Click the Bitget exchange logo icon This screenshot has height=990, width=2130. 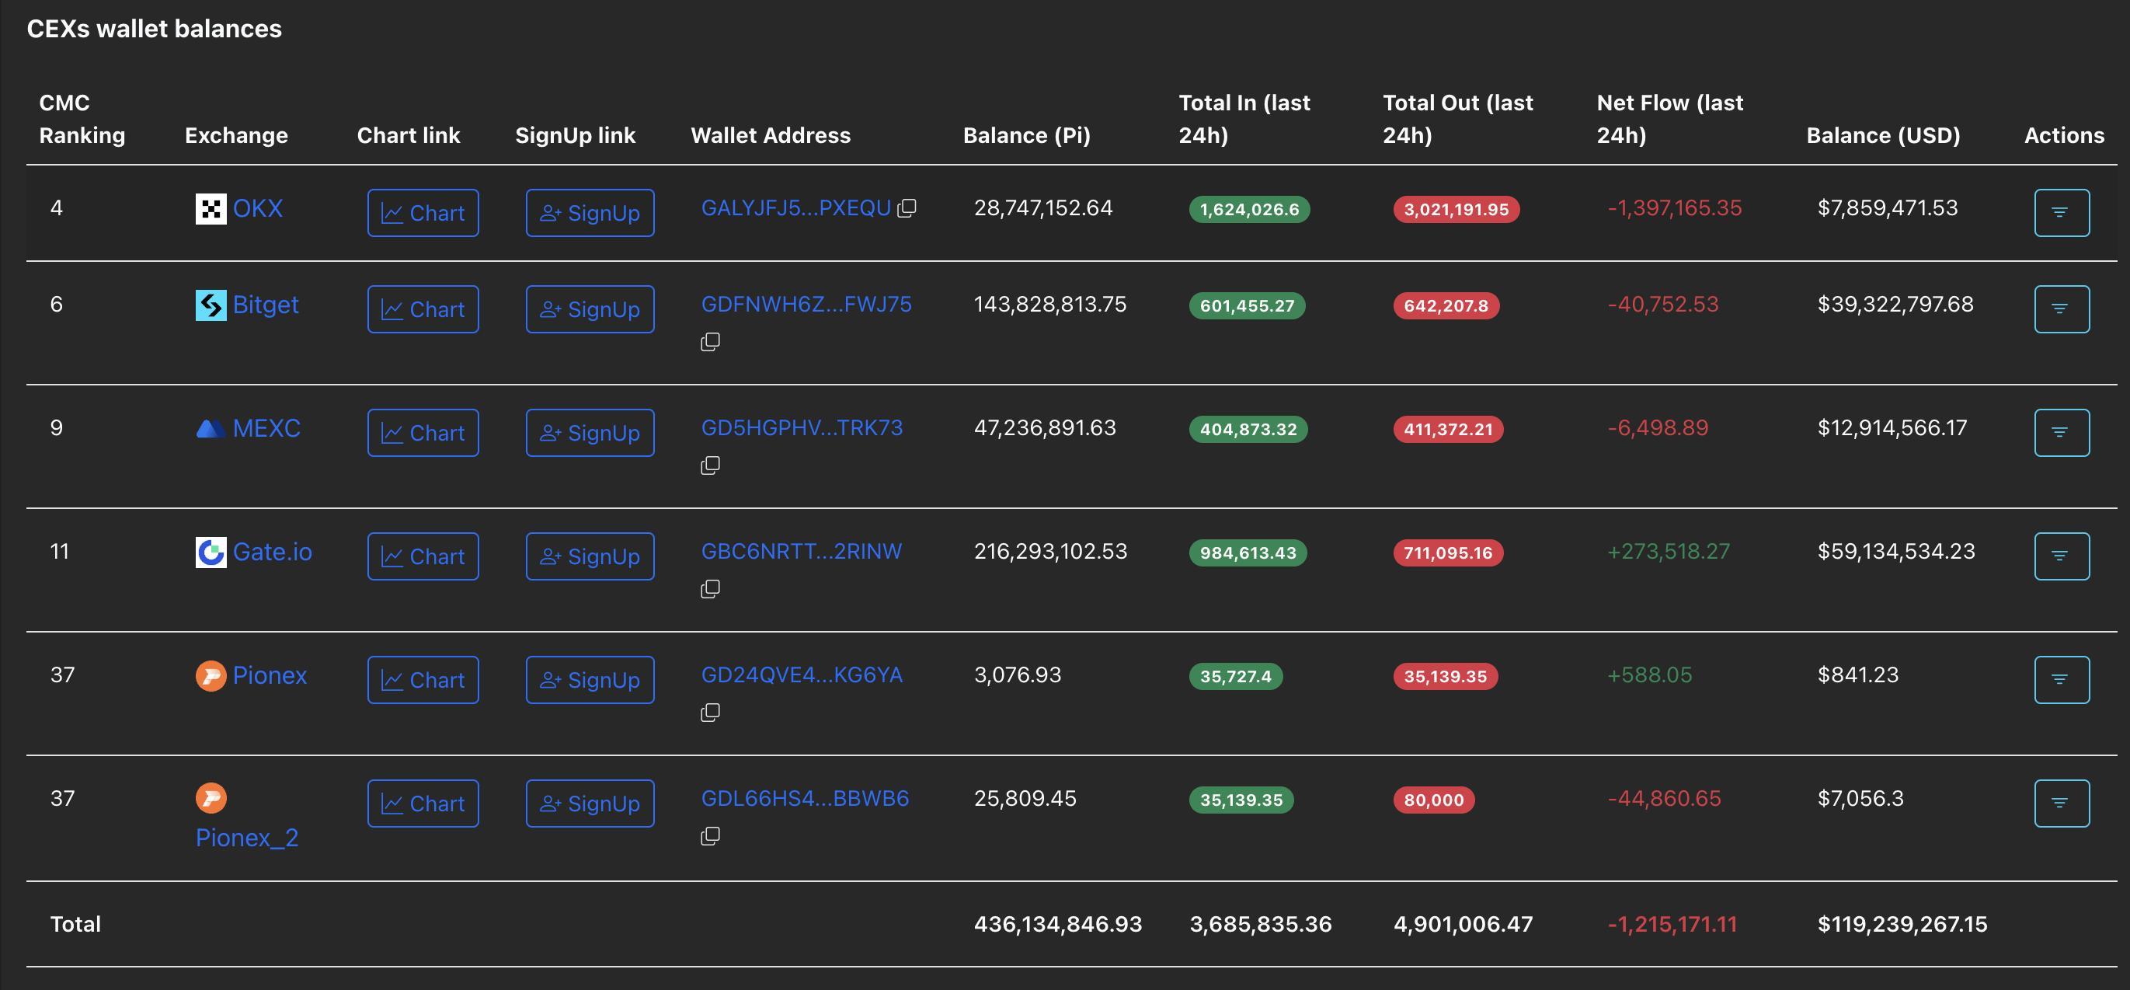tap(211, 305)
